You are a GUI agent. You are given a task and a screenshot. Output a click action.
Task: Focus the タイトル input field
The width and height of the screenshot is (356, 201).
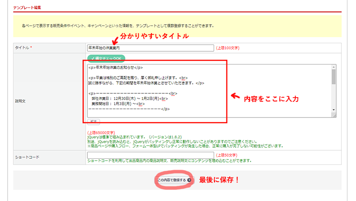click(x=150, y=48)
